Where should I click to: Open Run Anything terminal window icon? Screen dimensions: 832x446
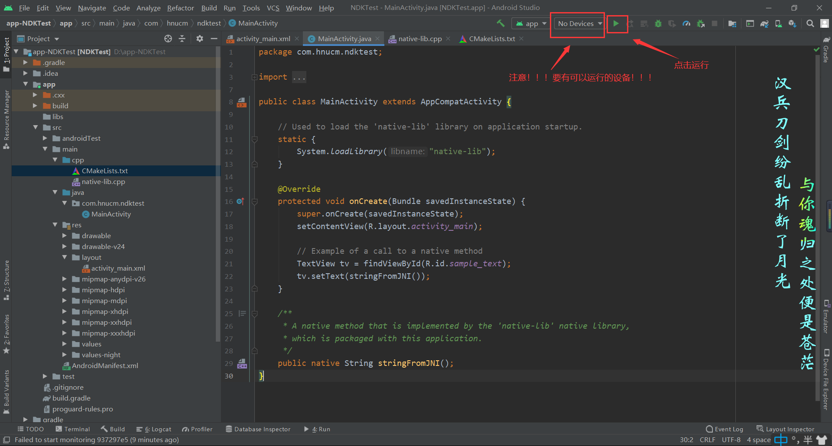[x=750, y=23]
